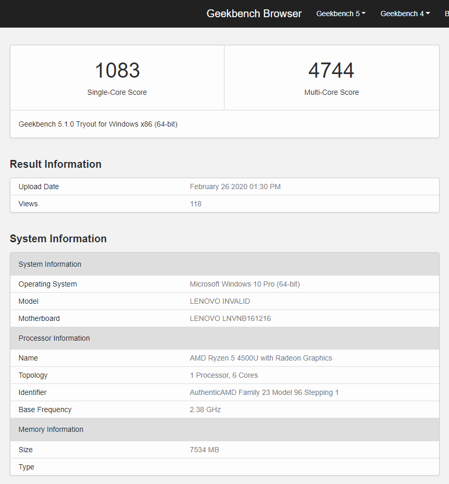The height and width of the screenshot is (484, 449).
Task: Expand the Geekbench 5 dropdown menu
Action: click(341, 14)
